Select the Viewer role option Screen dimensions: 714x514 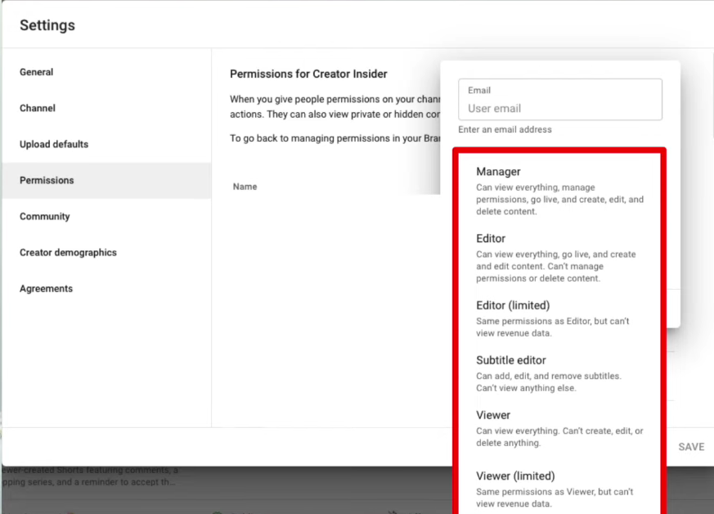tap(559, 428)
